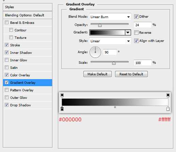
Task: Enable the Pattern Overlay checkbox
Action: (x=6, y=90)
